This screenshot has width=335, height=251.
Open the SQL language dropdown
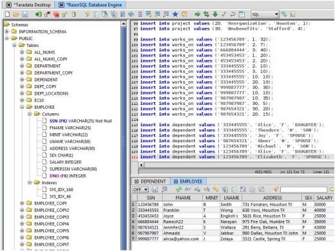(265, 14)
